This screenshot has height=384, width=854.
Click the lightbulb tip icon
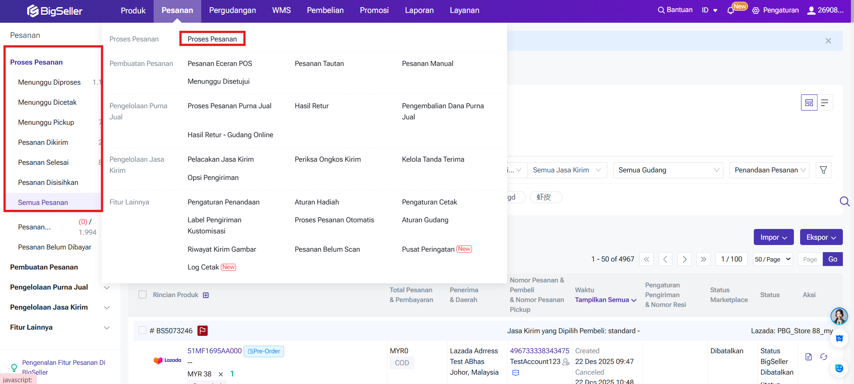tap(14, 368)
